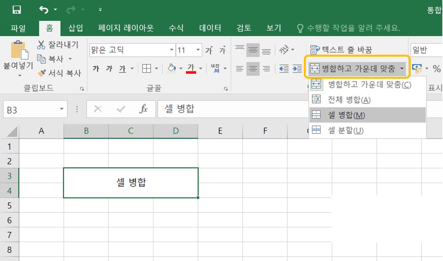Switch to the 삽입 tab
Image resolution: width=443 pixels, height=261 pixels.
tap(76, 28)
